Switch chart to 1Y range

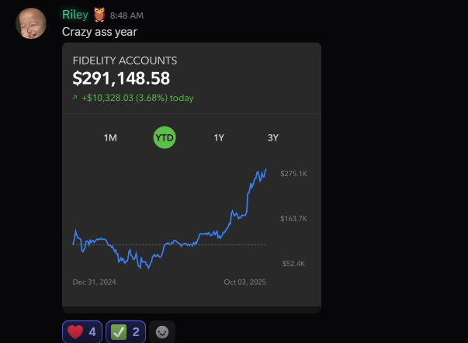(x=219, y=137)
